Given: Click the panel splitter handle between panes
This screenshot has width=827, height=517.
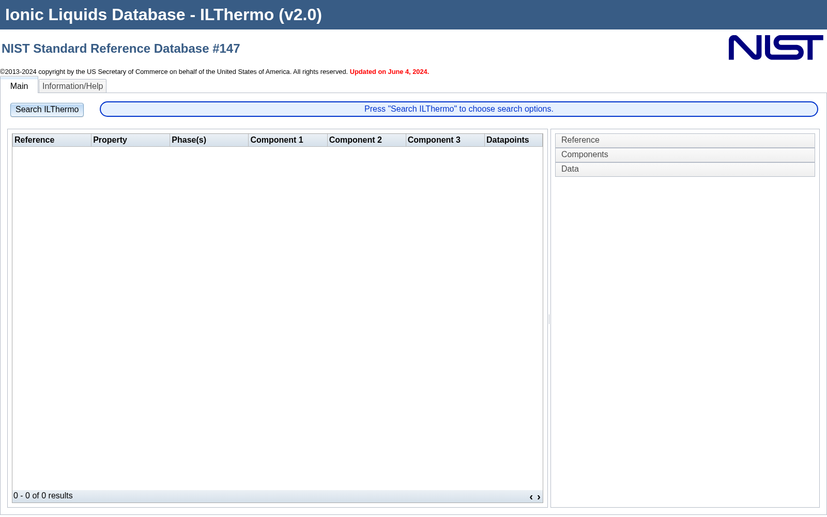Looking at the screenshot, I should click(x=549, y=319).
